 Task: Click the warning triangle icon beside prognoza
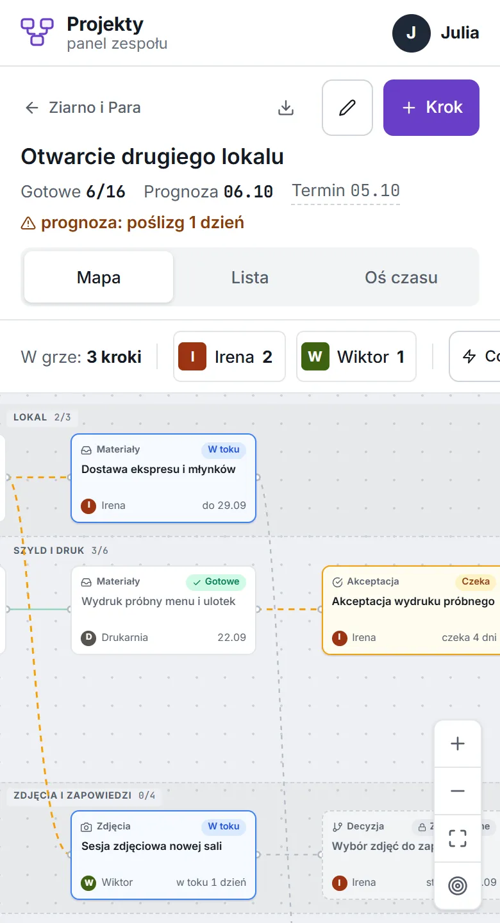pos(28,223)
